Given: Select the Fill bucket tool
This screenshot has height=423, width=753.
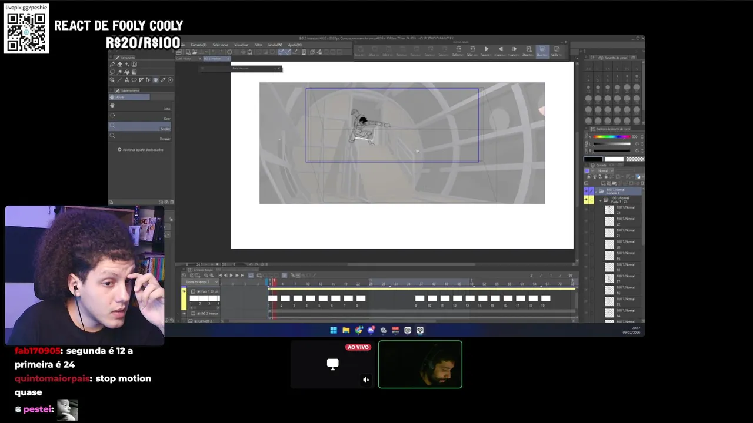Looking at the screenshot, I should click(126, 72).
